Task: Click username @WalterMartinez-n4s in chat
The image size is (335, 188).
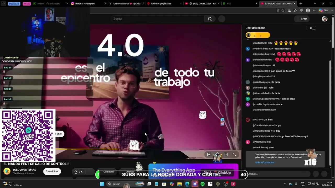Action: 264,131
